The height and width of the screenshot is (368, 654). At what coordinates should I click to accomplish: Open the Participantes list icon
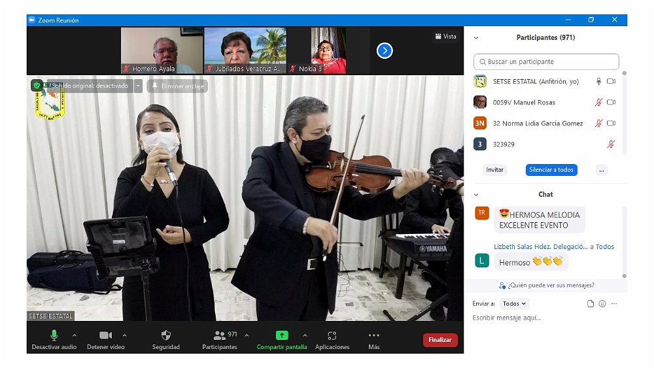[x=220, y=335]
